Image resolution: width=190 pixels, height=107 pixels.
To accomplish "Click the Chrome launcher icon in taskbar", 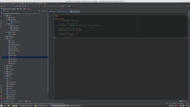I will 16,106.
